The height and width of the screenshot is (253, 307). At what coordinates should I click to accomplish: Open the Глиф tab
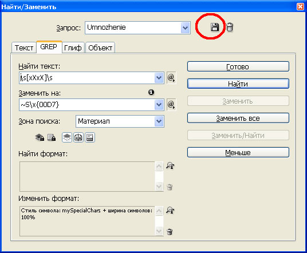point(73,48)
